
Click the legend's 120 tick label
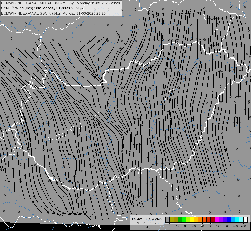(219, 226)
